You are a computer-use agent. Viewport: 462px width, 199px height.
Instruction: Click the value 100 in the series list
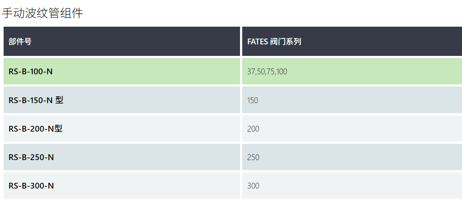tap(282, 71)
